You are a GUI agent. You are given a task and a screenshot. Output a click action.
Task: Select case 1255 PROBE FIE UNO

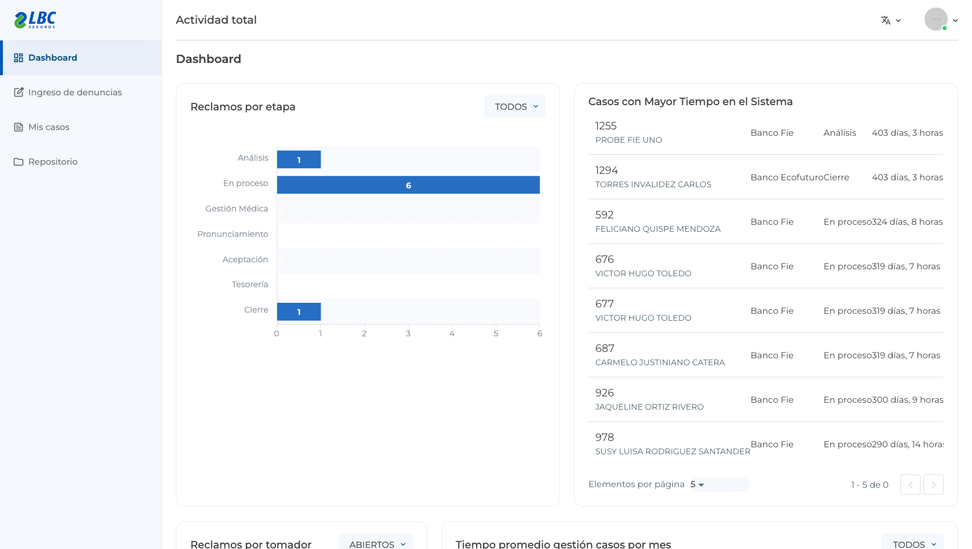point(766,133)
